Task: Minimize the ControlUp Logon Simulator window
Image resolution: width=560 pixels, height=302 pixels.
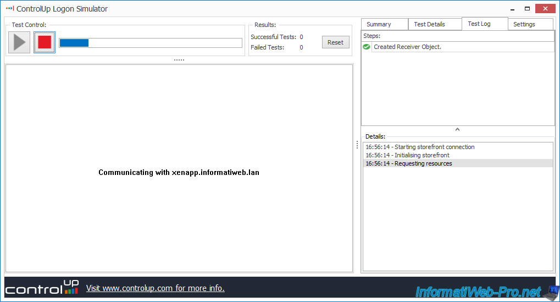Action: click(x=513, y=9)
